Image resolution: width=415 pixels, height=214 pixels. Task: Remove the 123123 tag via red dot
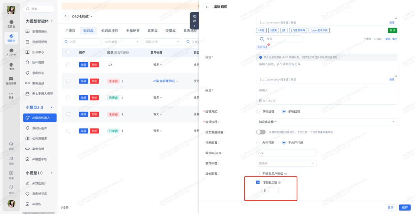268,44
